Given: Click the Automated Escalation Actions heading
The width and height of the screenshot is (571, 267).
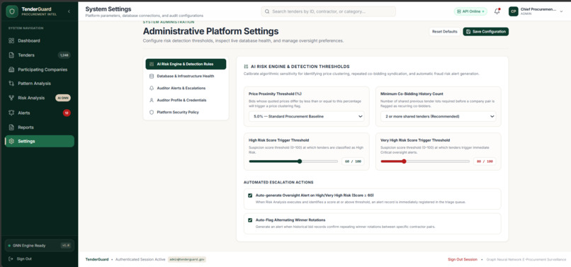Looking at the screenshot, I should [278, 183].
